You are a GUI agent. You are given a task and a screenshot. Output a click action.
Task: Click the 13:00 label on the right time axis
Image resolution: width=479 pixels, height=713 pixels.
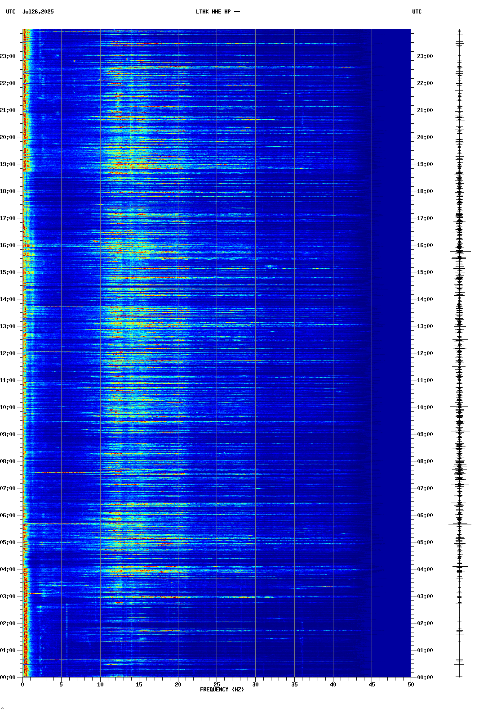point(425,326)
